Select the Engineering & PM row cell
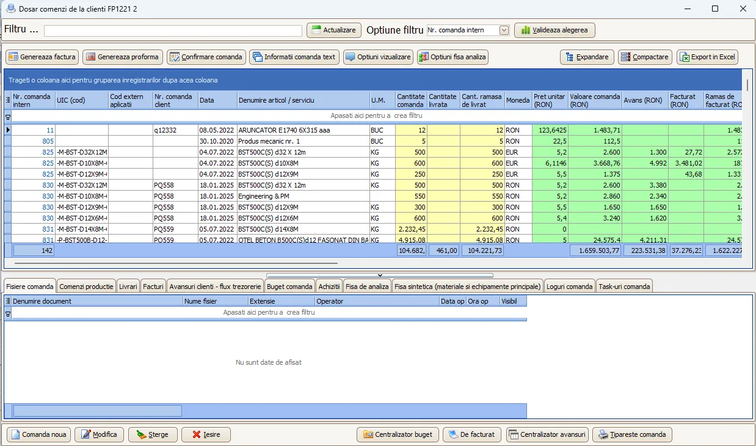Viewport: 756px width, 446px height. click(303, 196)
